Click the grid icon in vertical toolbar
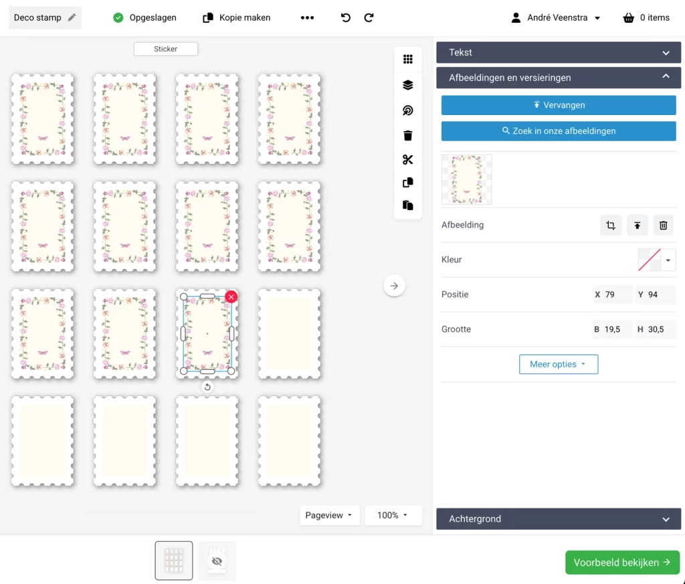This screenshot has height=584, width=685. [x=408, y=59]
